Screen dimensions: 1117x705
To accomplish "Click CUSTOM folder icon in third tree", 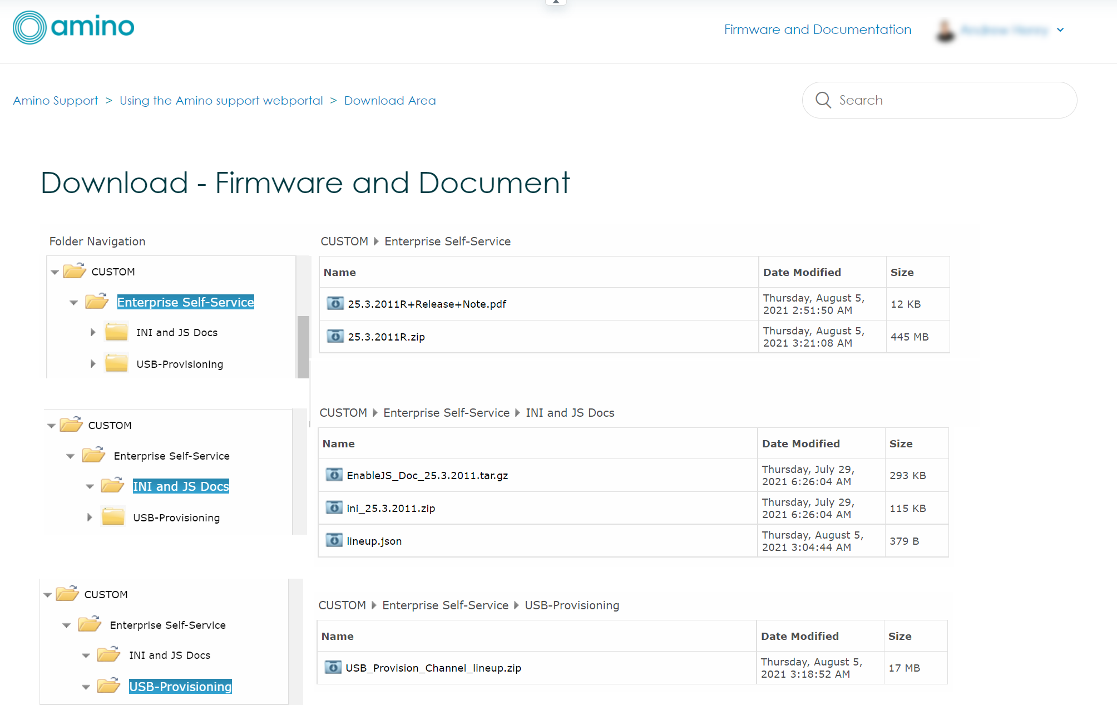I will point(67,594).
